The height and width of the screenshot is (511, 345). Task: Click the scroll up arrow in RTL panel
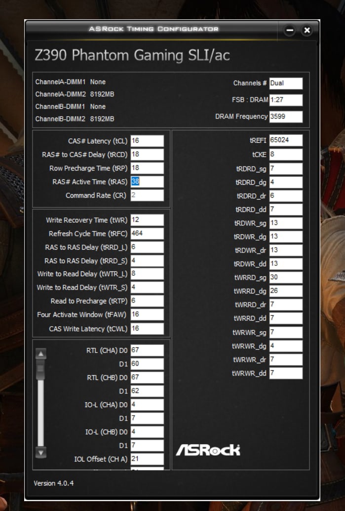tap(40, 353)
